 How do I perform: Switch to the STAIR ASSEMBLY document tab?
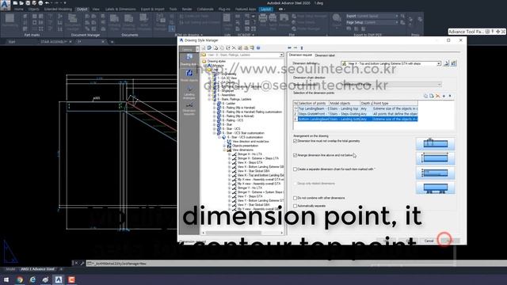(x=53, y=42)
